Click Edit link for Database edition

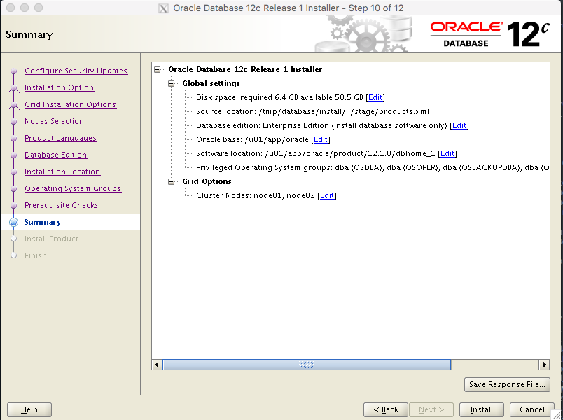click(x=459, y=126)
